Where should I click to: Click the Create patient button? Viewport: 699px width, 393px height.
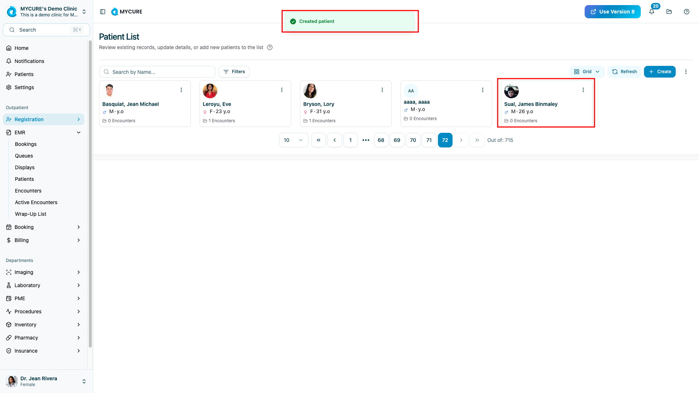point(660,72)
